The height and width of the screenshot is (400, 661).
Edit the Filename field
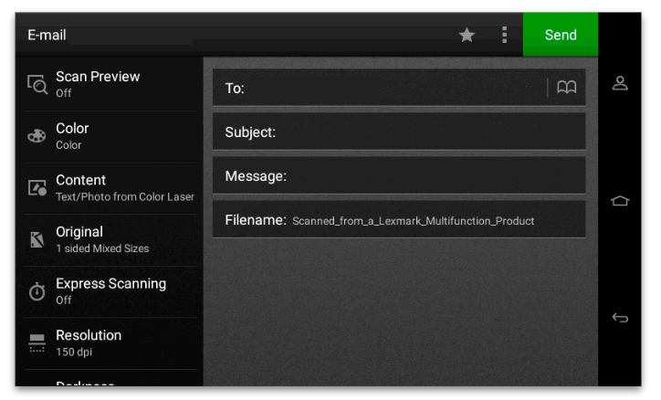click(398, 219)
